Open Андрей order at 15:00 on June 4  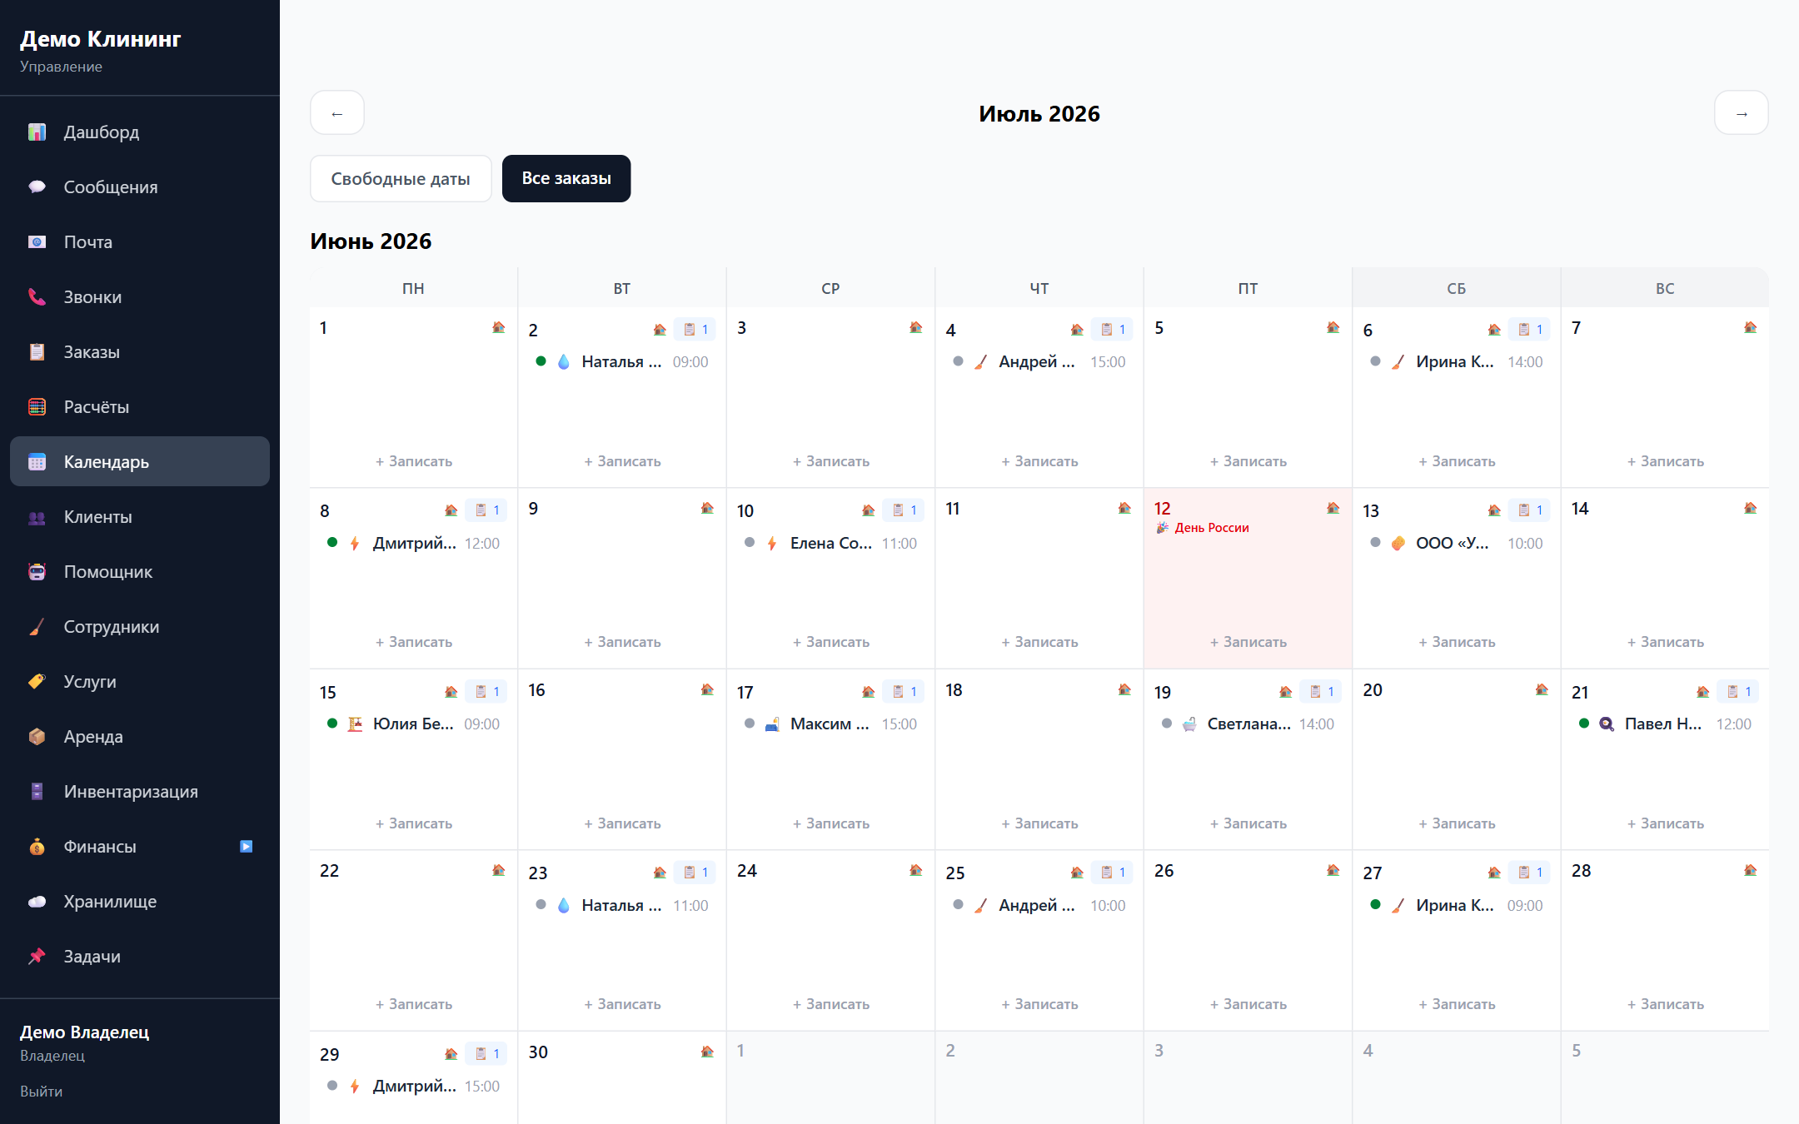[1039, 362]
